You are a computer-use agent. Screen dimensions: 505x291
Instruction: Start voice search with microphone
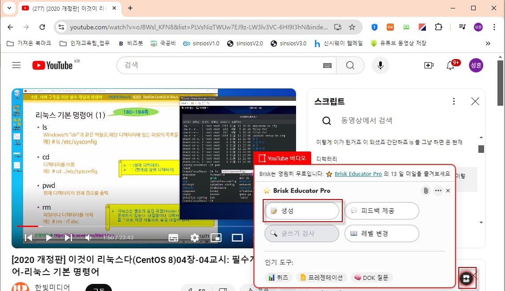click(x=381, y=65)
